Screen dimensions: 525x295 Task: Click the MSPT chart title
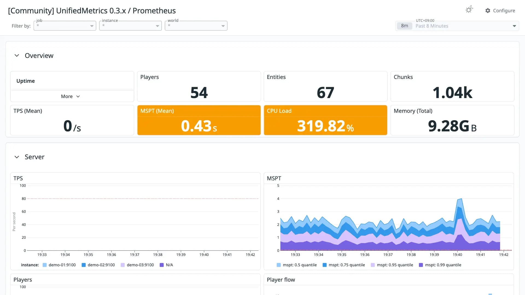click(x=274, y=178)
